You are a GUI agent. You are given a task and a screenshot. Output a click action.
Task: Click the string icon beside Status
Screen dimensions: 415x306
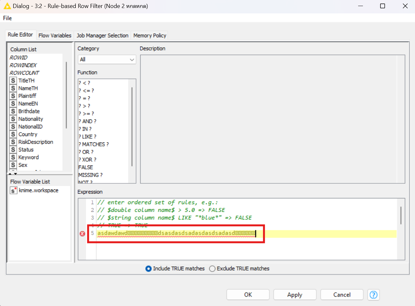coord(13,149)
